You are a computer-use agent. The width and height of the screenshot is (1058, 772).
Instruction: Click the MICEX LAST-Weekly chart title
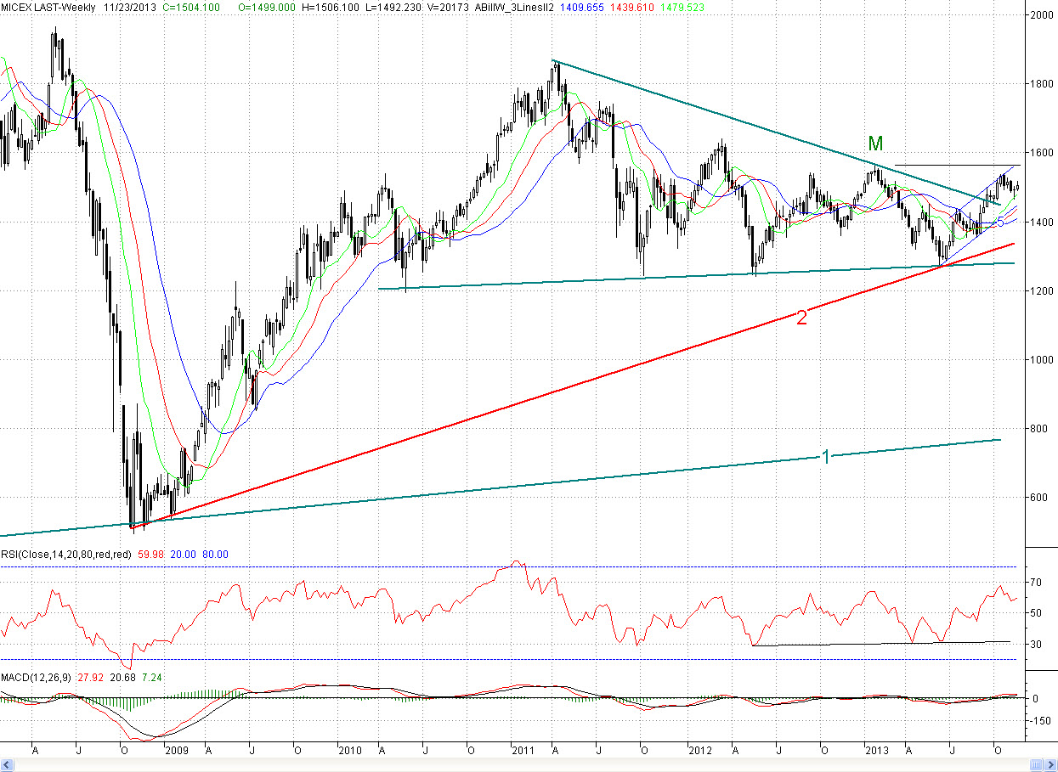(48, 7)
